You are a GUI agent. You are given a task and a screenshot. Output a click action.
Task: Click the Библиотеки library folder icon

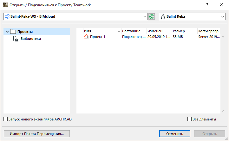point(16,39)
